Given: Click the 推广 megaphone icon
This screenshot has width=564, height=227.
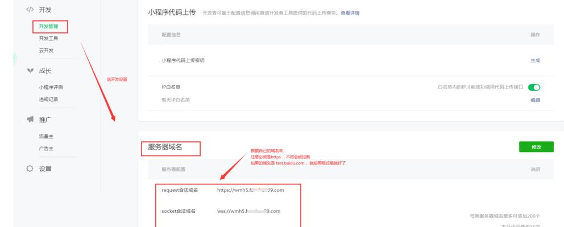Looking at the screenshot, I should click(x=30, y=120).
